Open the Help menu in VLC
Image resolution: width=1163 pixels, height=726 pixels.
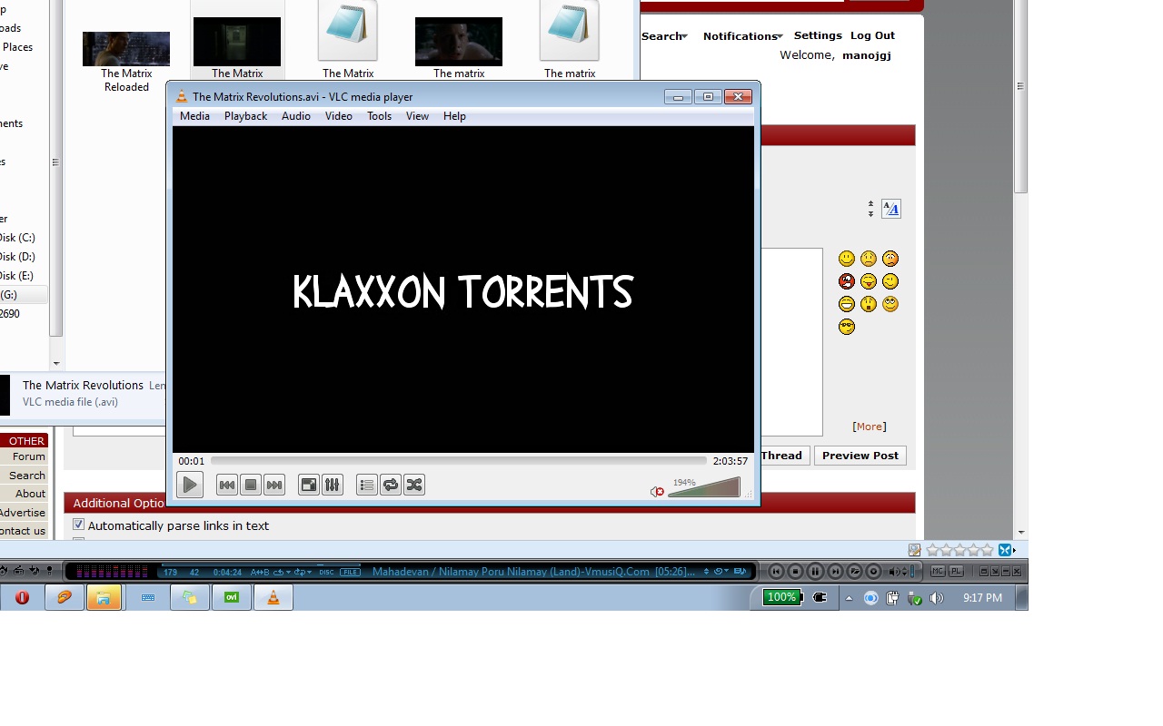[454, 116]
